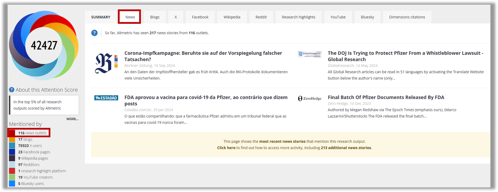Click About this Attention Score heading
Image resolution: width=498 pixels, height=192 pixels.
47,90
